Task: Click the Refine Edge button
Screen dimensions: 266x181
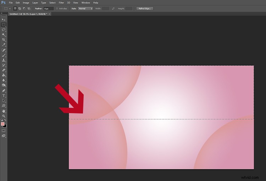Action: 145,8
